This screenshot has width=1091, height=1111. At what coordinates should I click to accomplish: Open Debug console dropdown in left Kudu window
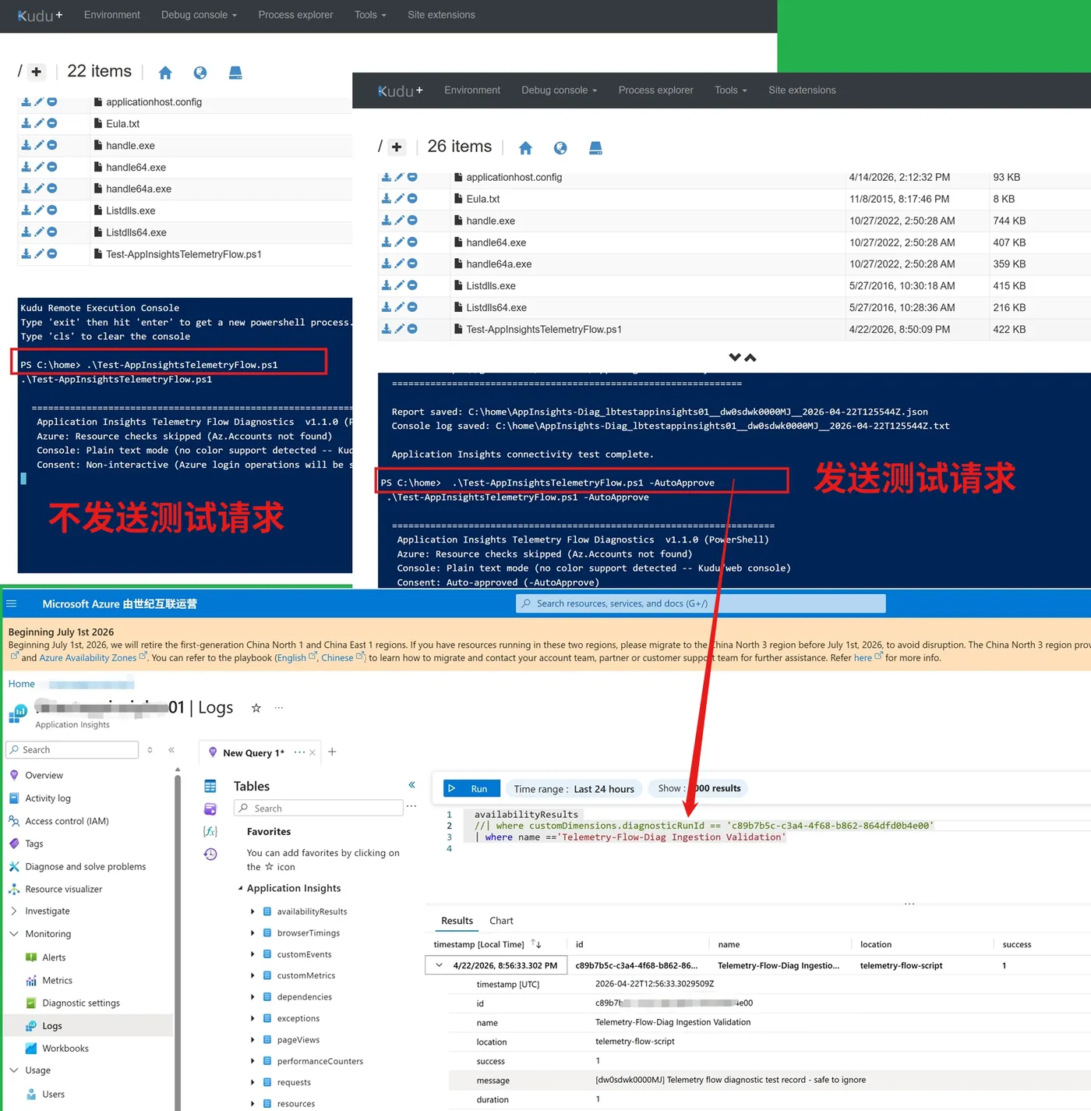pos(199,15)
